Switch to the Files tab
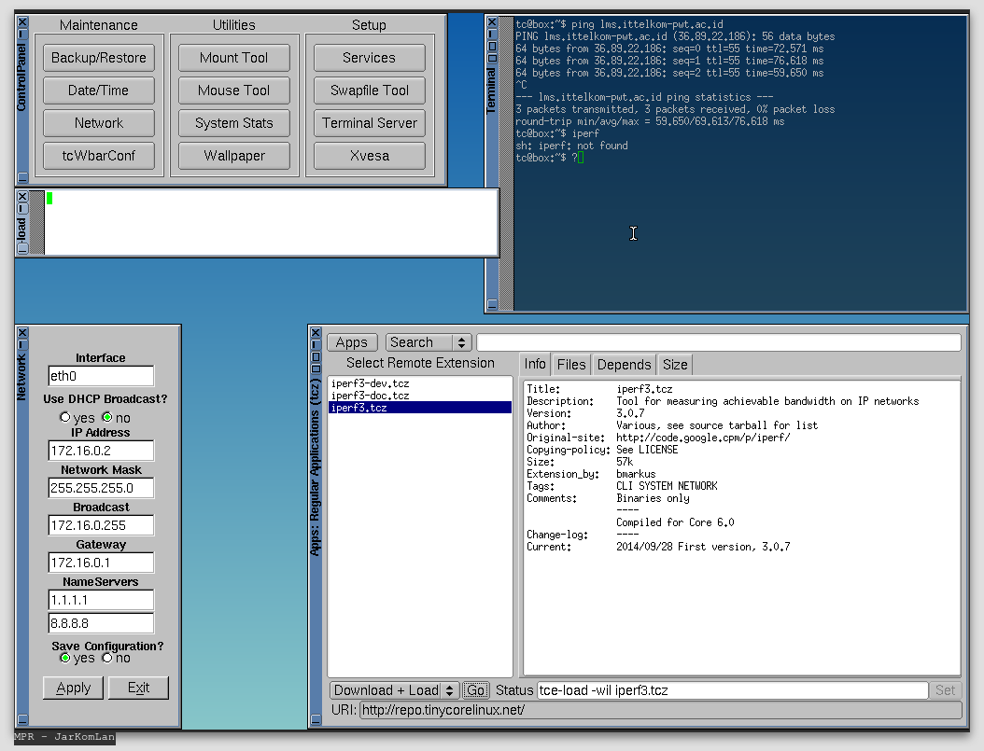Viewport: 984px width, 751px height. click(x=571, y=365)
